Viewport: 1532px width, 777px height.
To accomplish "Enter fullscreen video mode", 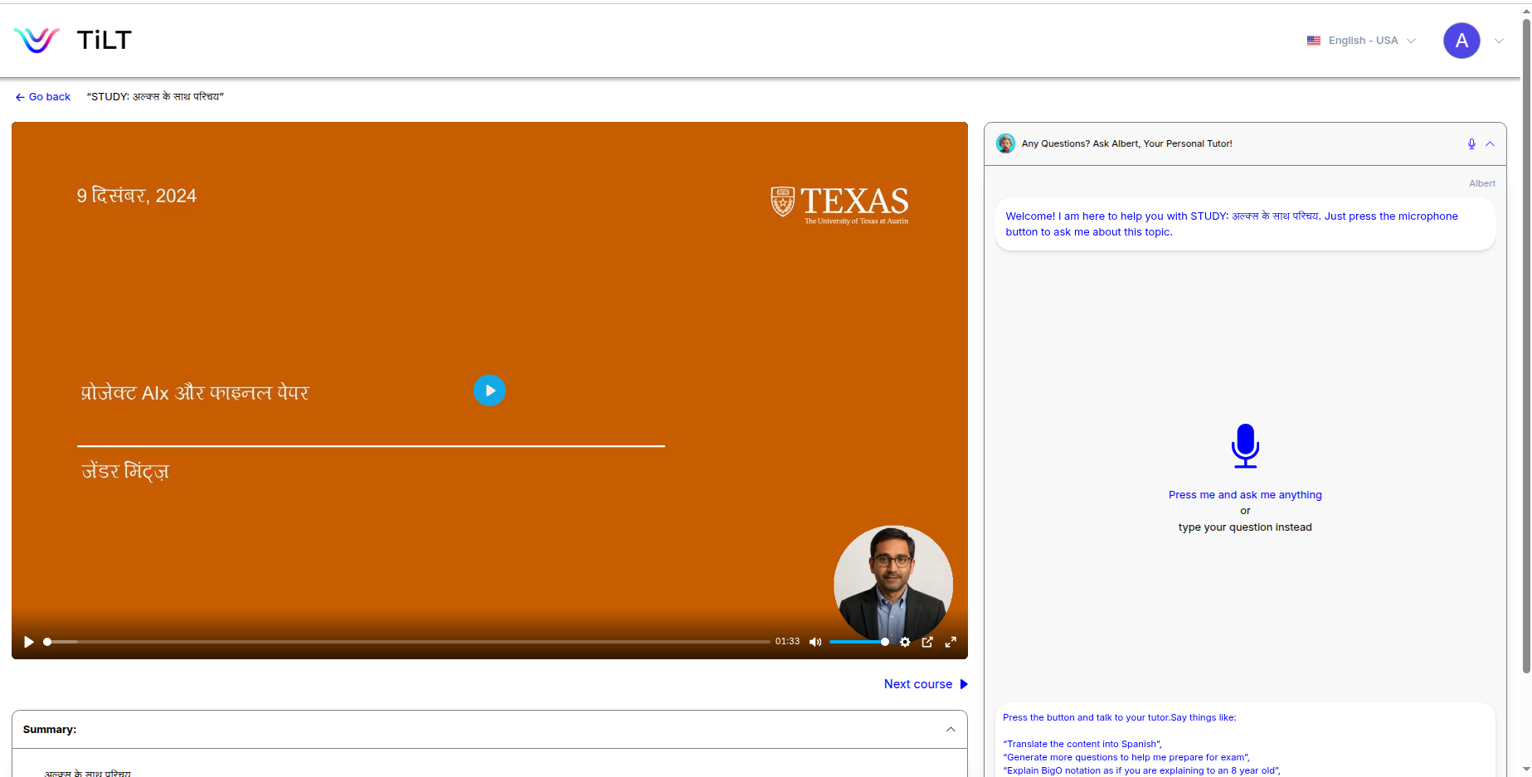I will 951,642.
